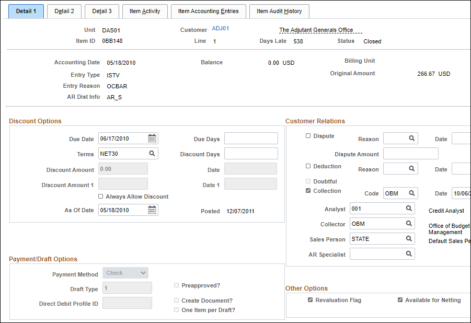Uncheck the Revaluation Flag
The height and width of the screenshot is (323, 471).
pos(311,300)
